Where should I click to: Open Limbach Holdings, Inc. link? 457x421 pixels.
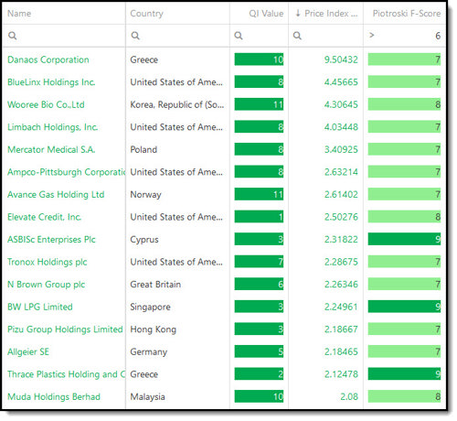click(53, 127)
